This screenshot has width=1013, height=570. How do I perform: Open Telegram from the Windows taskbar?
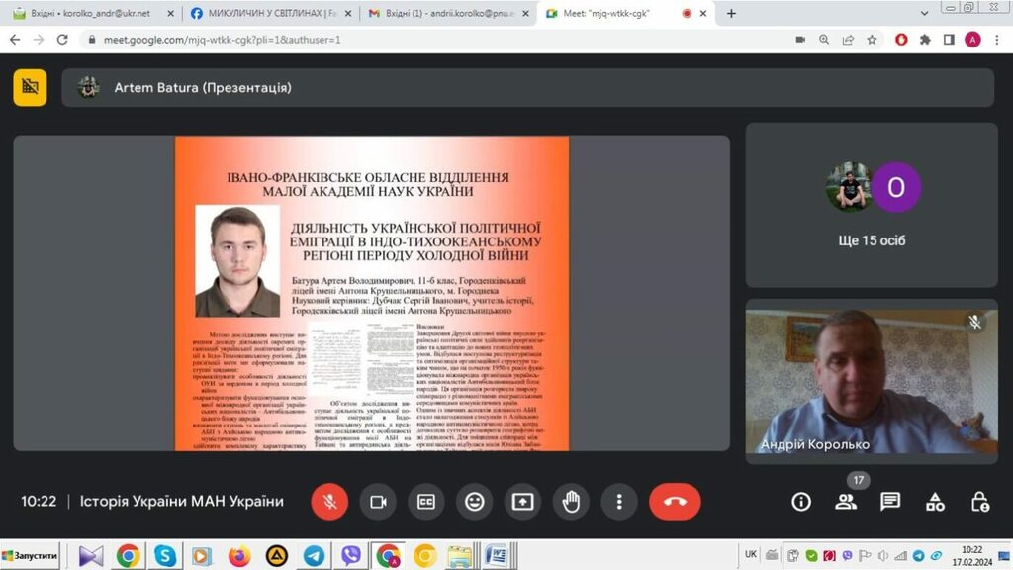(314, 556)
